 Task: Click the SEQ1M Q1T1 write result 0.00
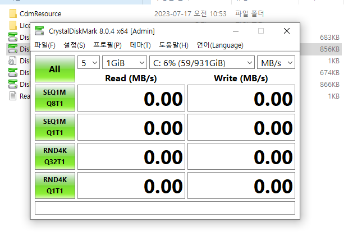pyautogui.click(x=241, y=127)
